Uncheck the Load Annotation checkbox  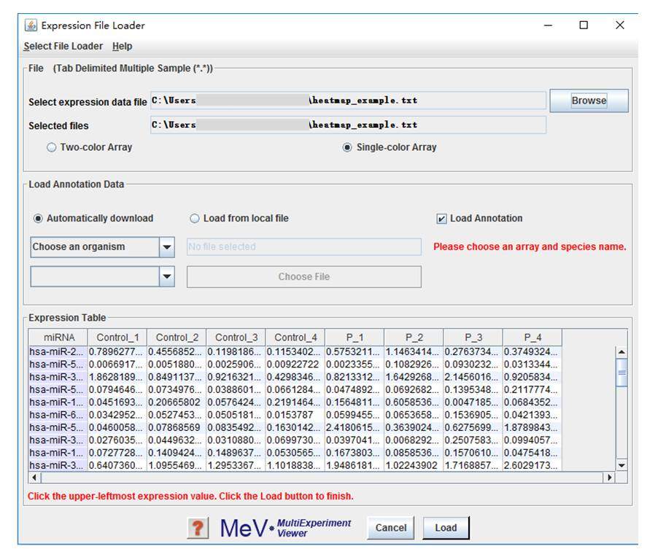click(441, 219)
